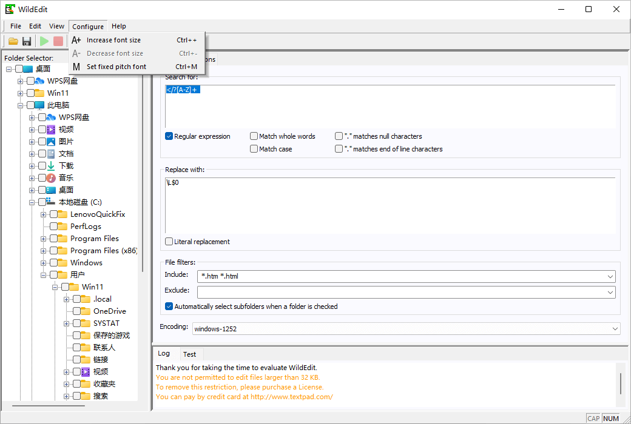Image resolution: width=631 pixels, height=424 pixels.
Task: Select the 联系人 folder label
Action: coord(104,347)
